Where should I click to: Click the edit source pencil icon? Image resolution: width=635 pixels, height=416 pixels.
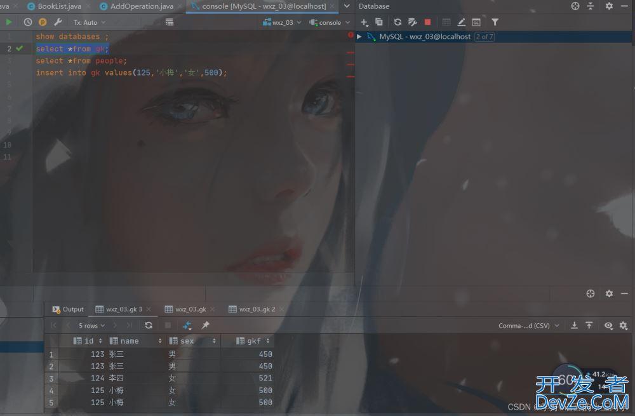click(461, 22)
